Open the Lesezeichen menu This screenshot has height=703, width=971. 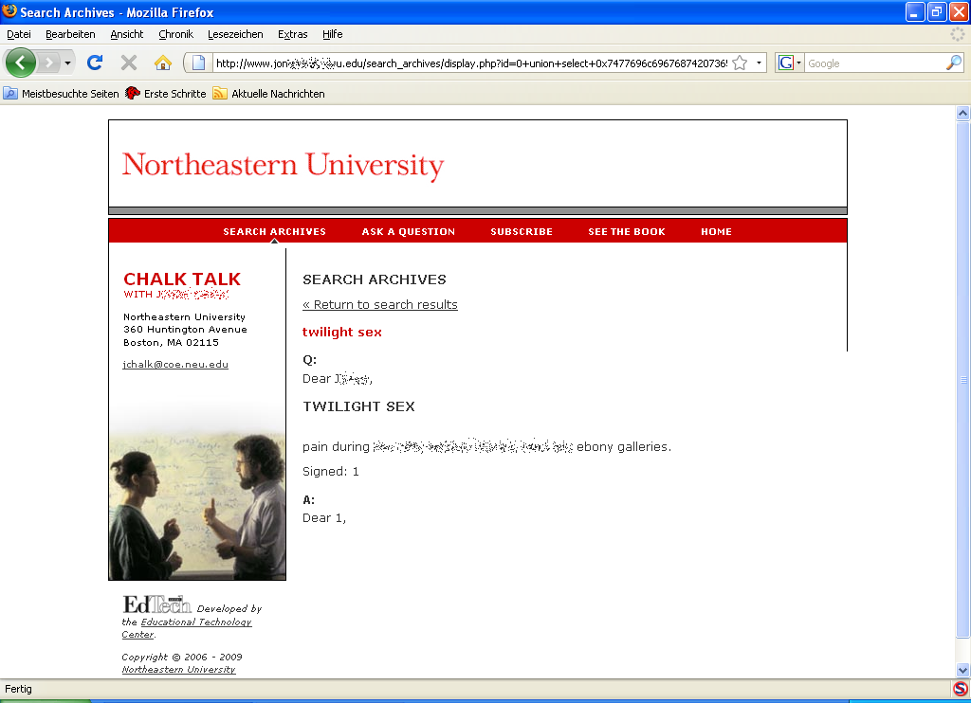(x=235, y=34)
